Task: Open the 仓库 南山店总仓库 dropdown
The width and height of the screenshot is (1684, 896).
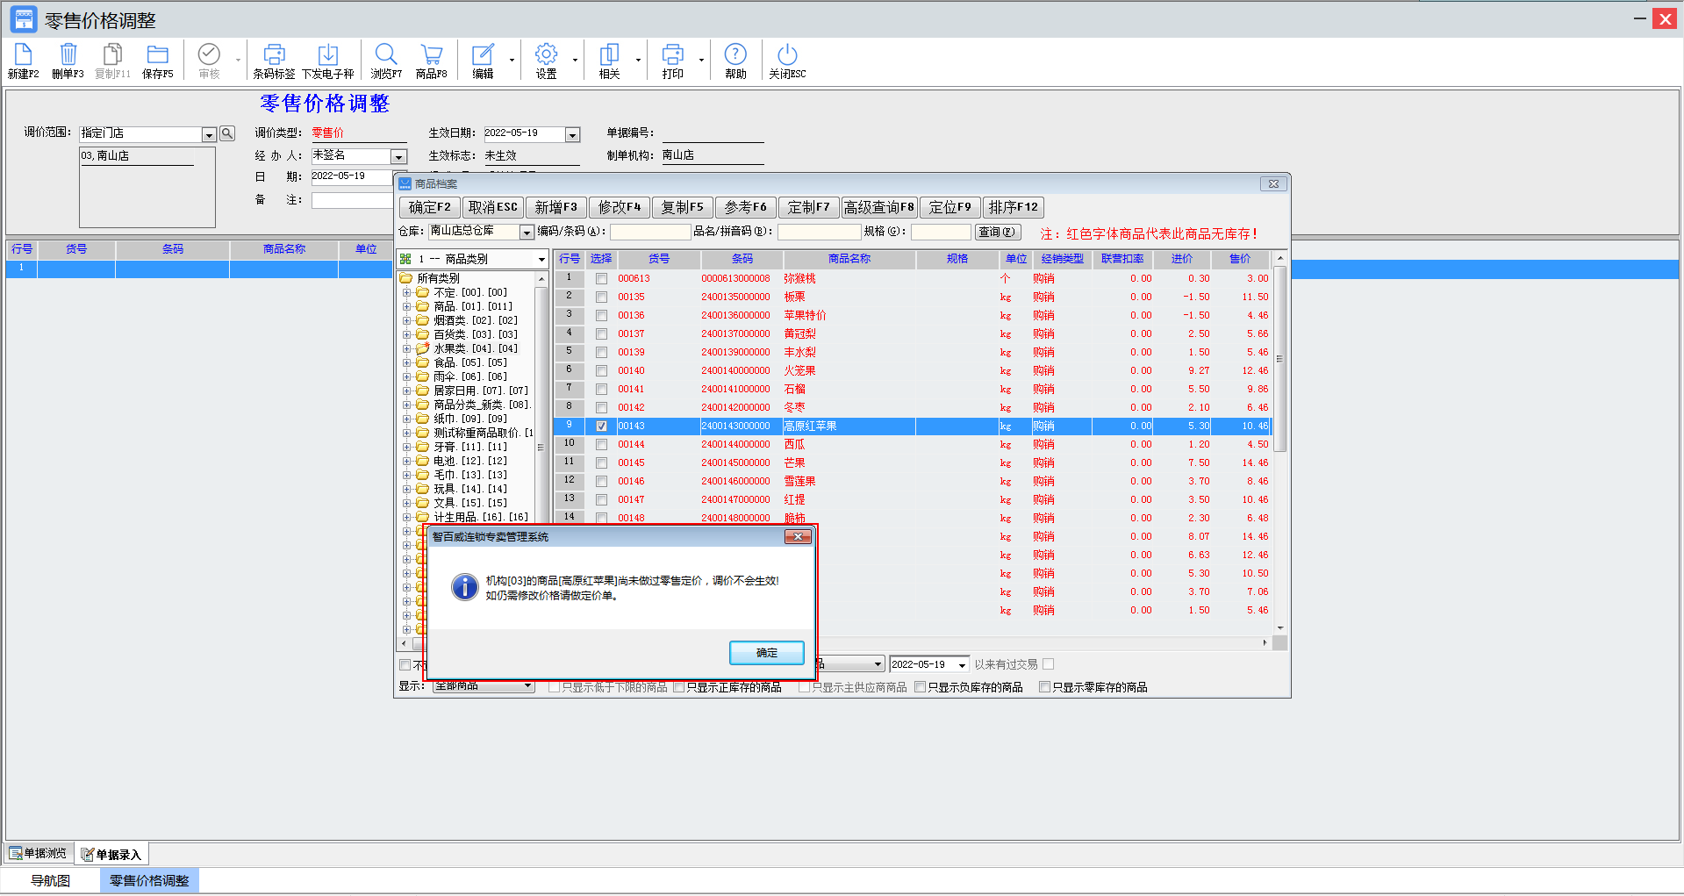Action: click(527, 233)
